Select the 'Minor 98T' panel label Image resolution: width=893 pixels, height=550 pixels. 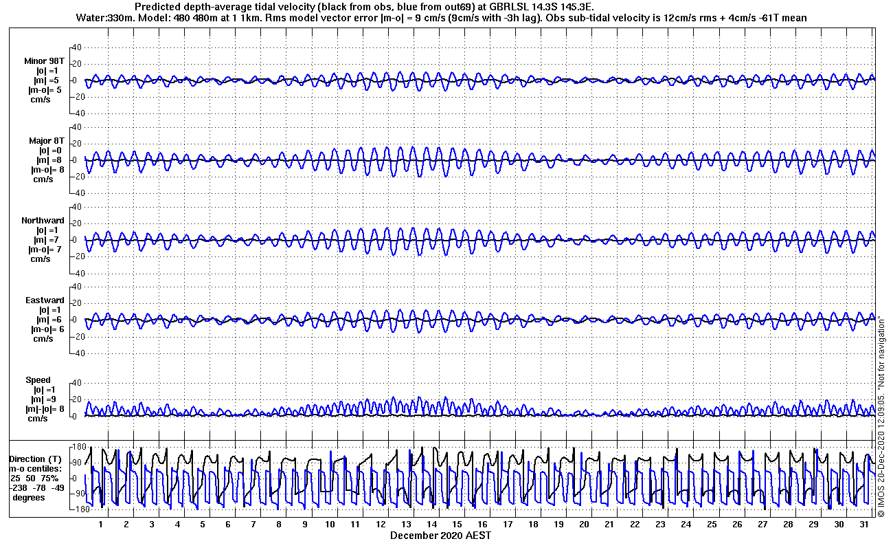tap(45, 61)
